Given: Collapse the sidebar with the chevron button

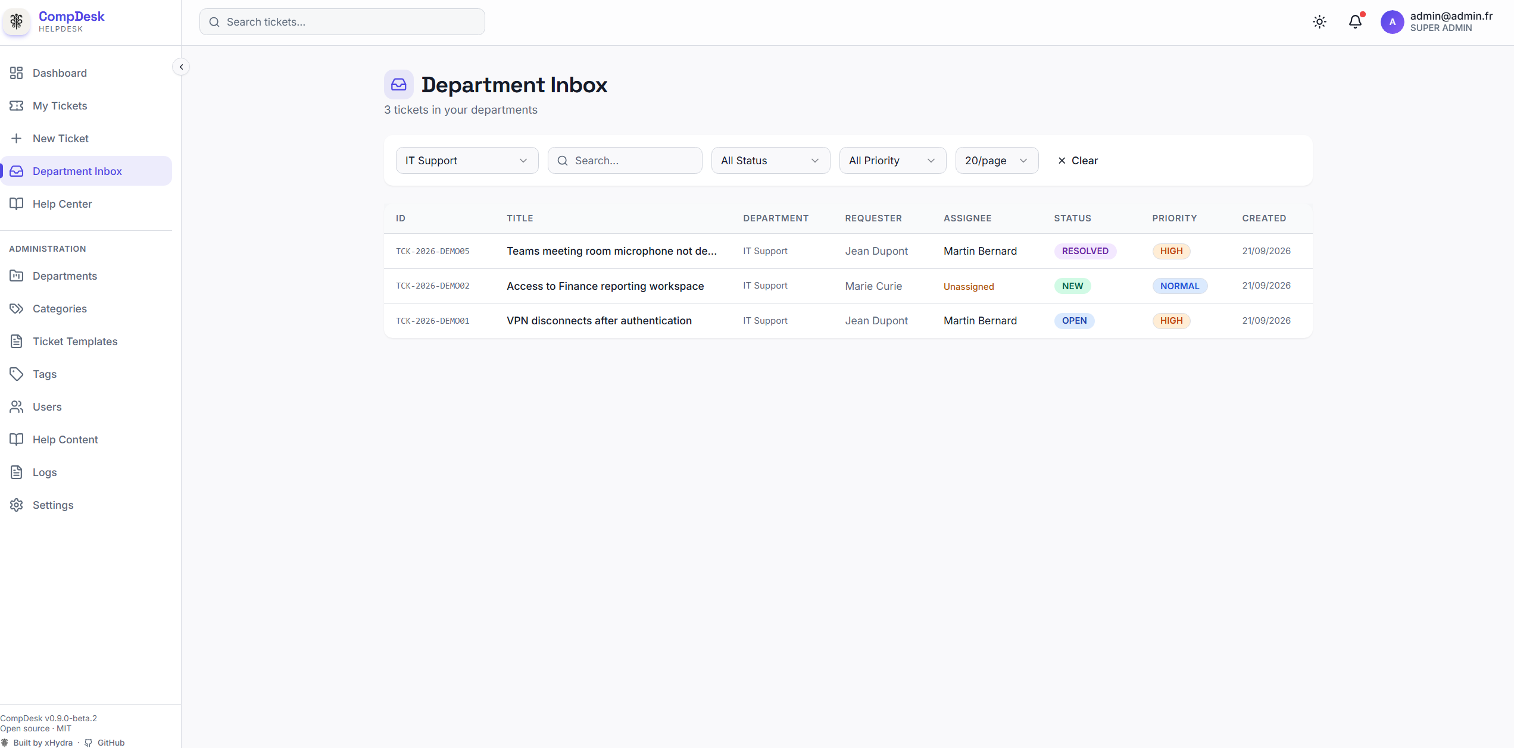Looking at the screenshot, I should pos(181,67).
